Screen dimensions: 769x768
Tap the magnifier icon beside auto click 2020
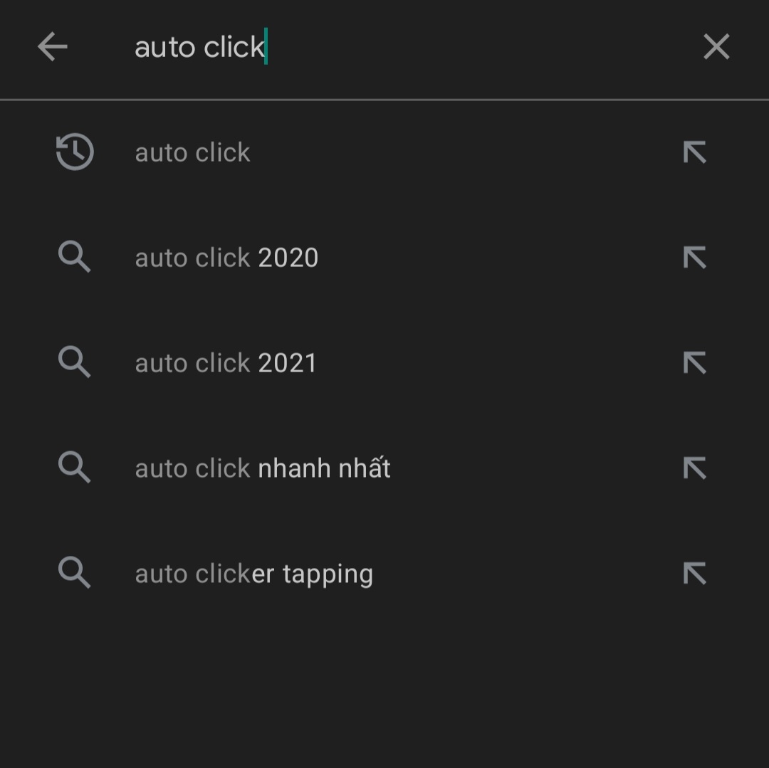point(74,257)
